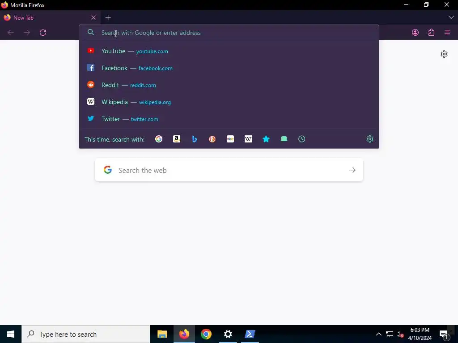Submit search with arrow button

(x=352, y=170)
